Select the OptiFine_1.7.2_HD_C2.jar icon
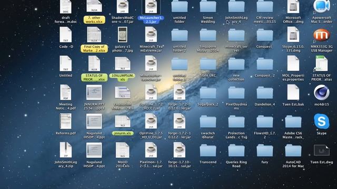The width and height of the screenshot is (337, 189). 151,92
